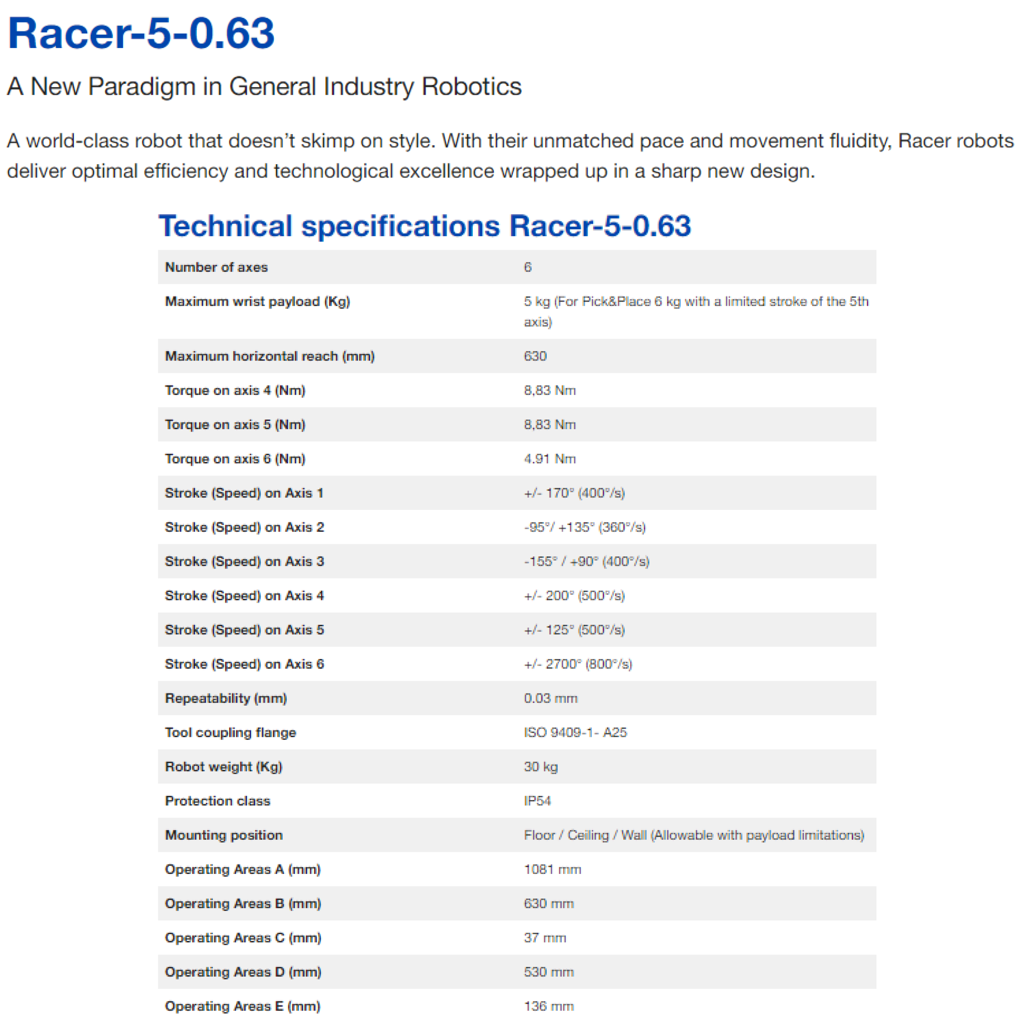Click the Stroke (Speed) on Axis 3 label
The image size is (1028, 1019).
244,561
